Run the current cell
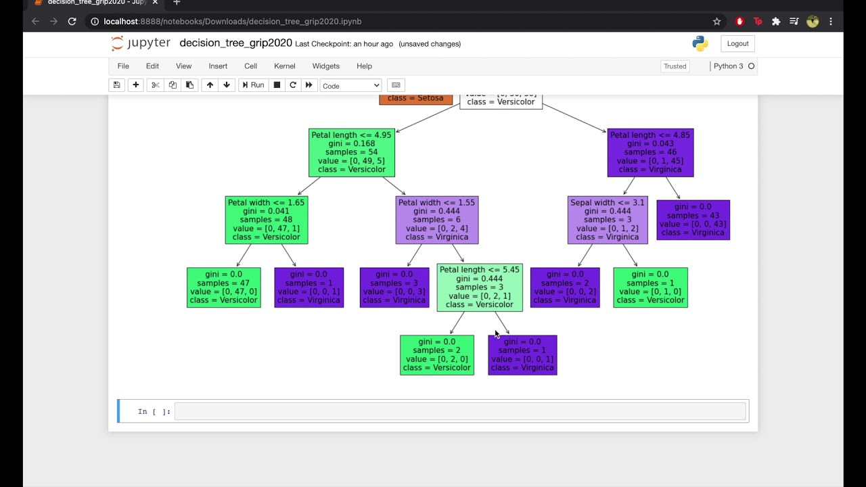Viewport: 866px width, 487px height. (x=253, y=85)
